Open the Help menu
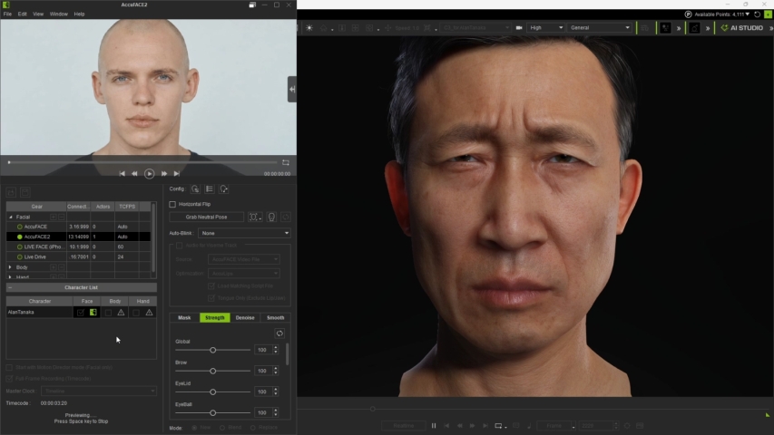The image size is (774, 435). click(x=79, y=14)
